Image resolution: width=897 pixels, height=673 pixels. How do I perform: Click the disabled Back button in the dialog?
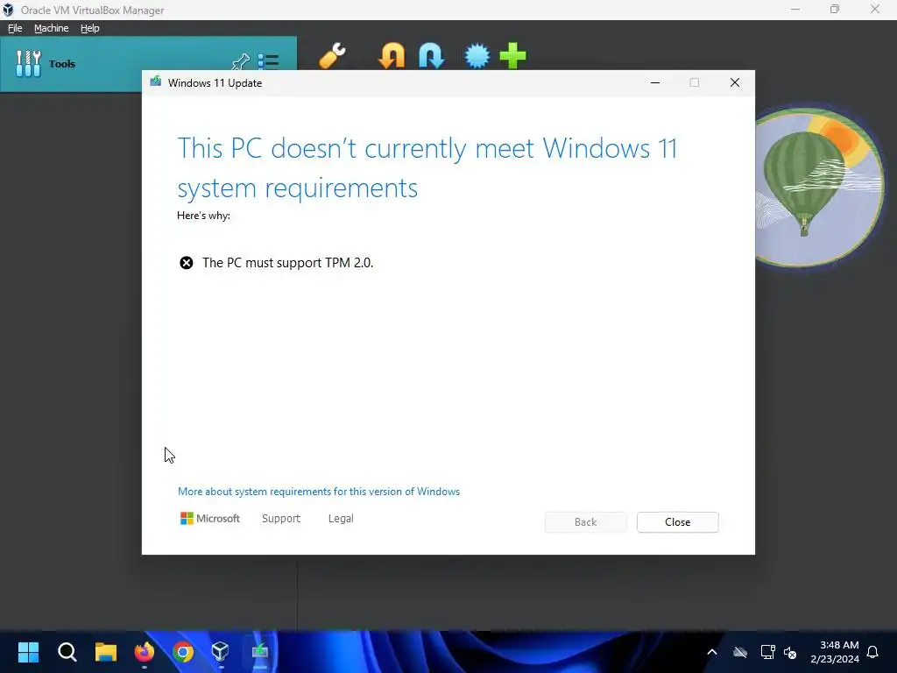tap(586, 522)
